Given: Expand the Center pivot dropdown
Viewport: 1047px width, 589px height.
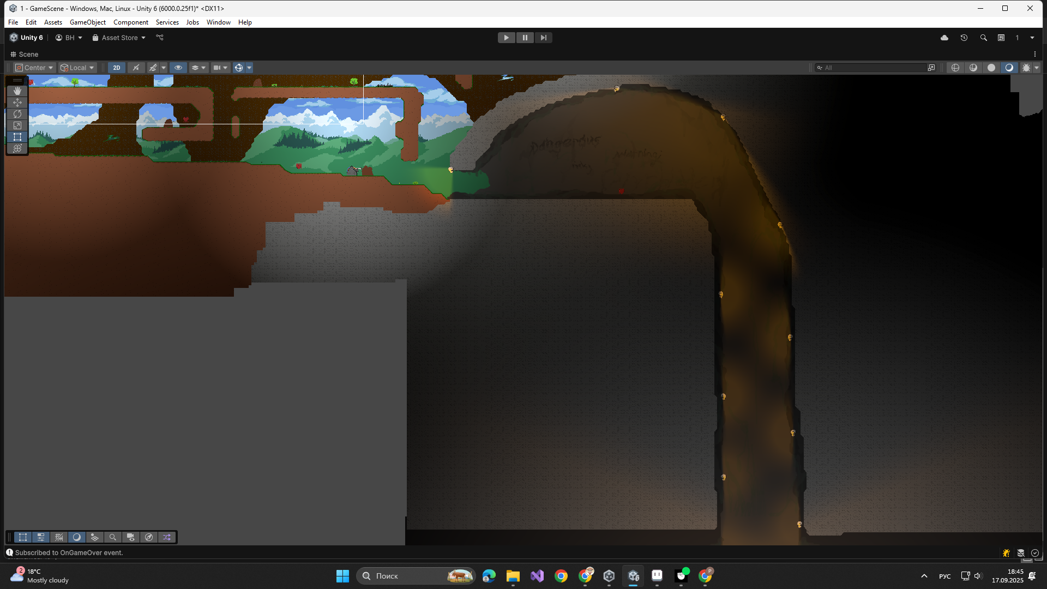Looking at the screenshot, I should (34, 68).
